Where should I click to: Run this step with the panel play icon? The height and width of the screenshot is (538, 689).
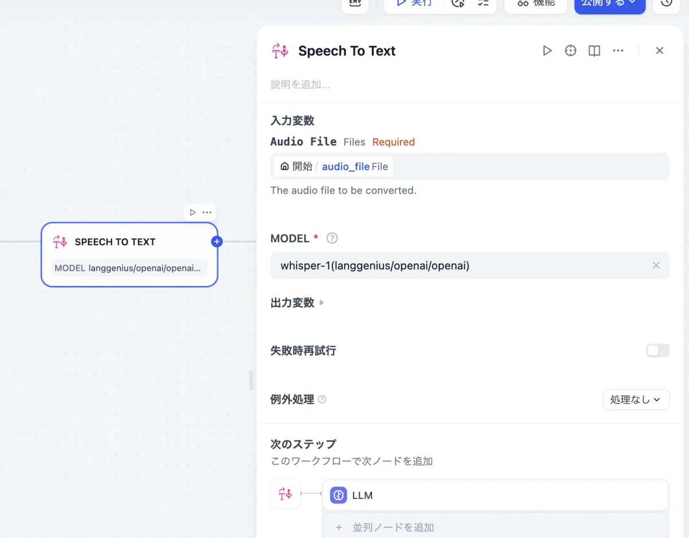(547, 51)
